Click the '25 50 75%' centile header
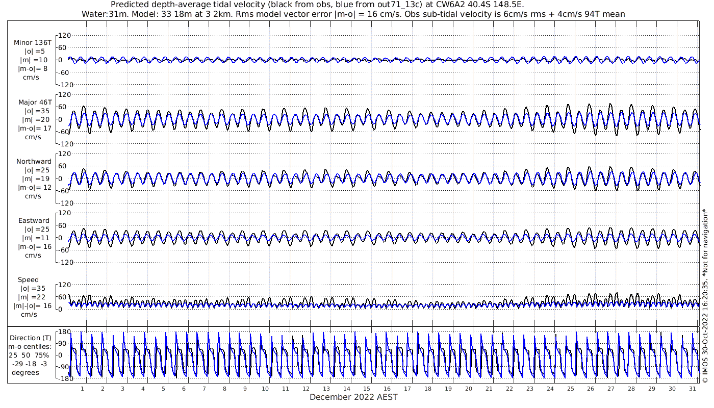The height and width of the screenshot is (408, 714). point(29,355)
